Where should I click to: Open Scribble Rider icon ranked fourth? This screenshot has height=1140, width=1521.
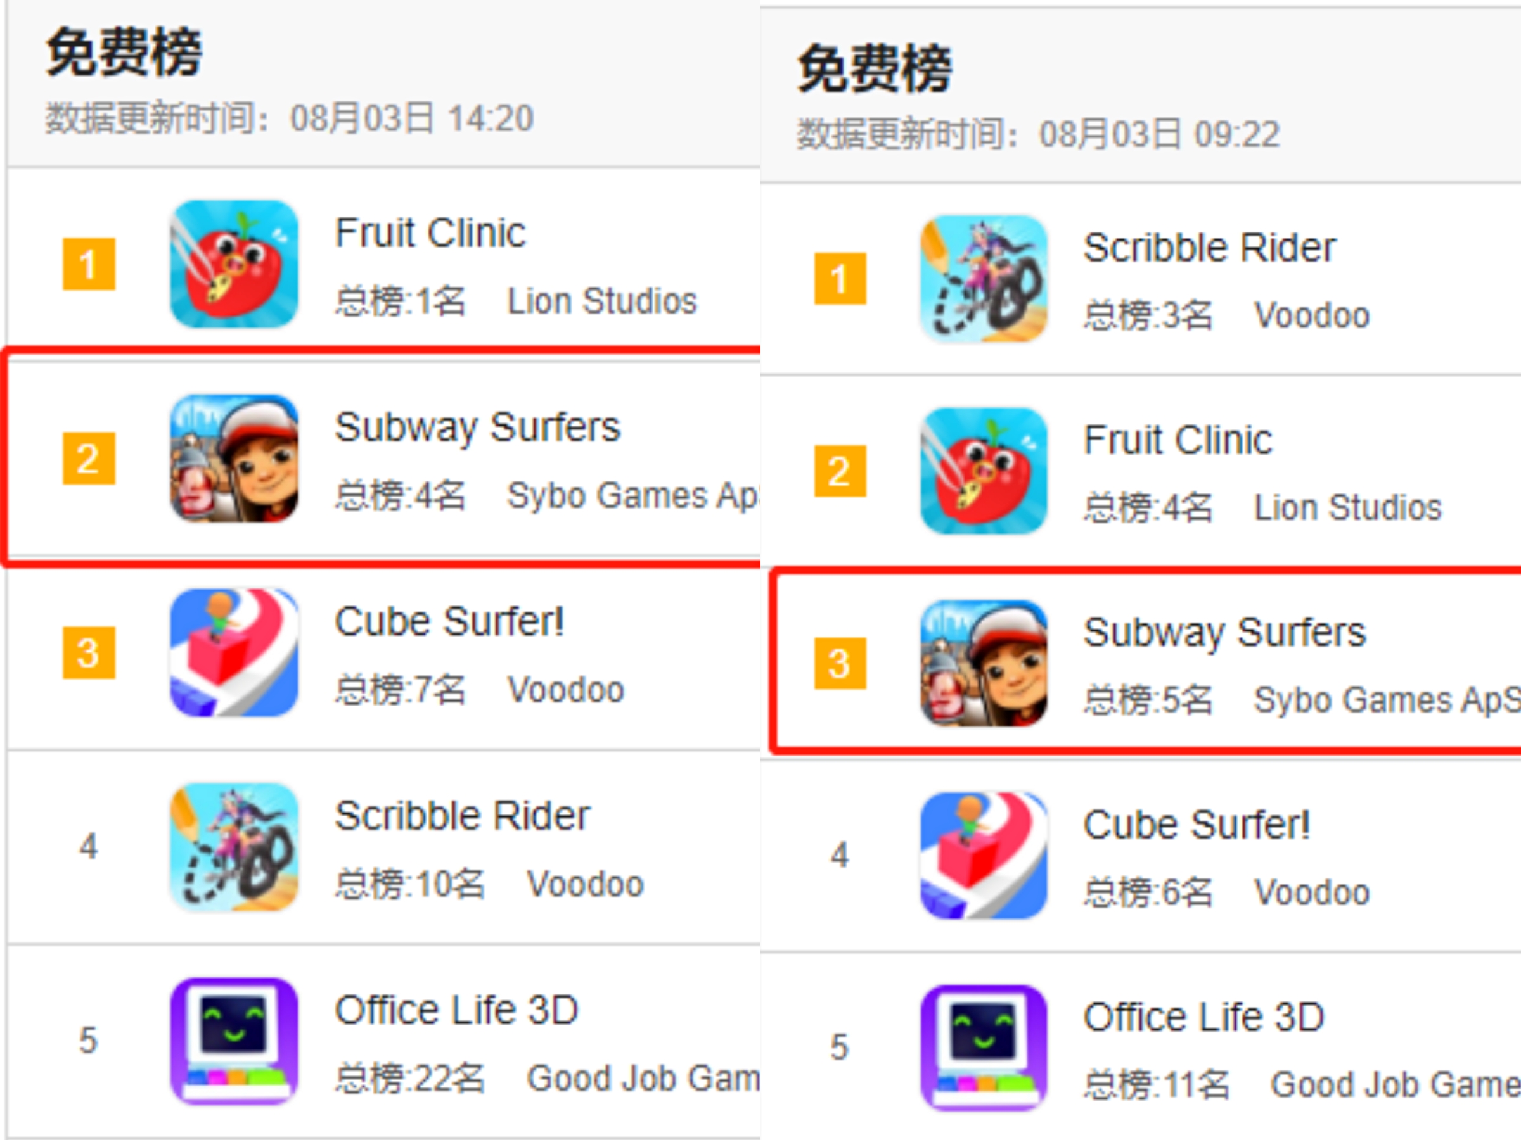coord(234,847)
